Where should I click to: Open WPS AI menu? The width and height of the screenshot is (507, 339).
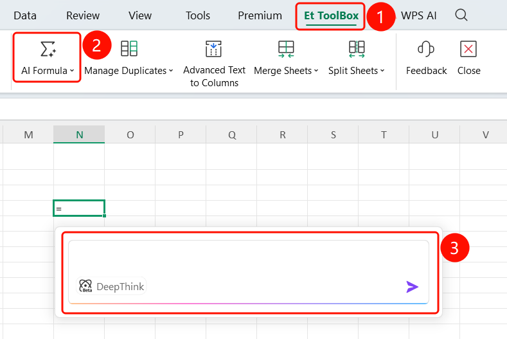[418, 15]
